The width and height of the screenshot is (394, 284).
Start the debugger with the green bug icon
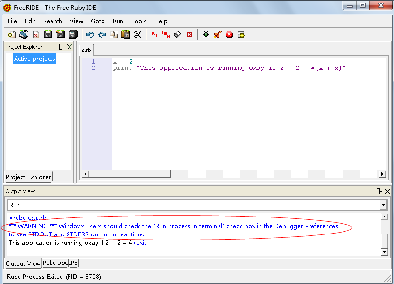[x=206, y=34]
